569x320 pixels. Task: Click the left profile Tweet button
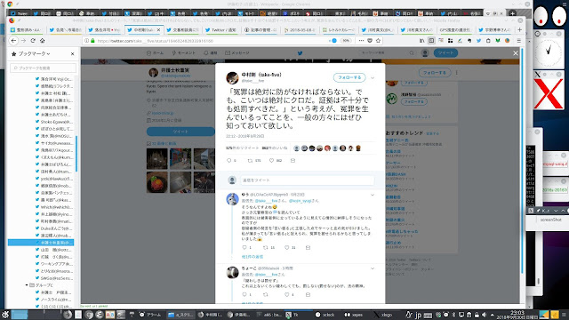pyautogui.click(x=180, y=132)
